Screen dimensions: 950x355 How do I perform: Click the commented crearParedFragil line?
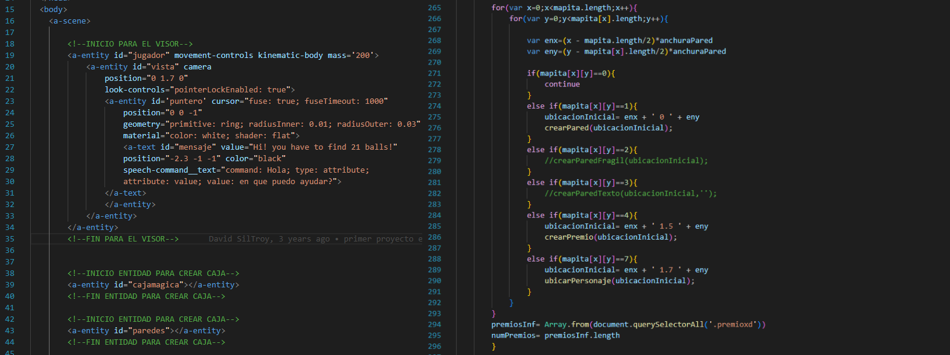click(626, 161)
